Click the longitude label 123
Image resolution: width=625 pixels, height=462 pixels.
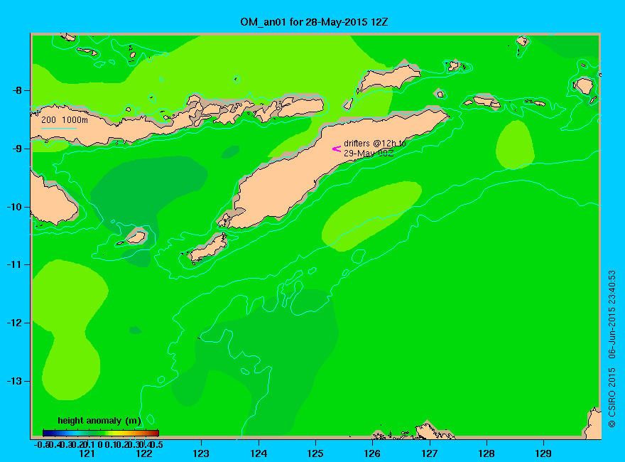(201, 453)
